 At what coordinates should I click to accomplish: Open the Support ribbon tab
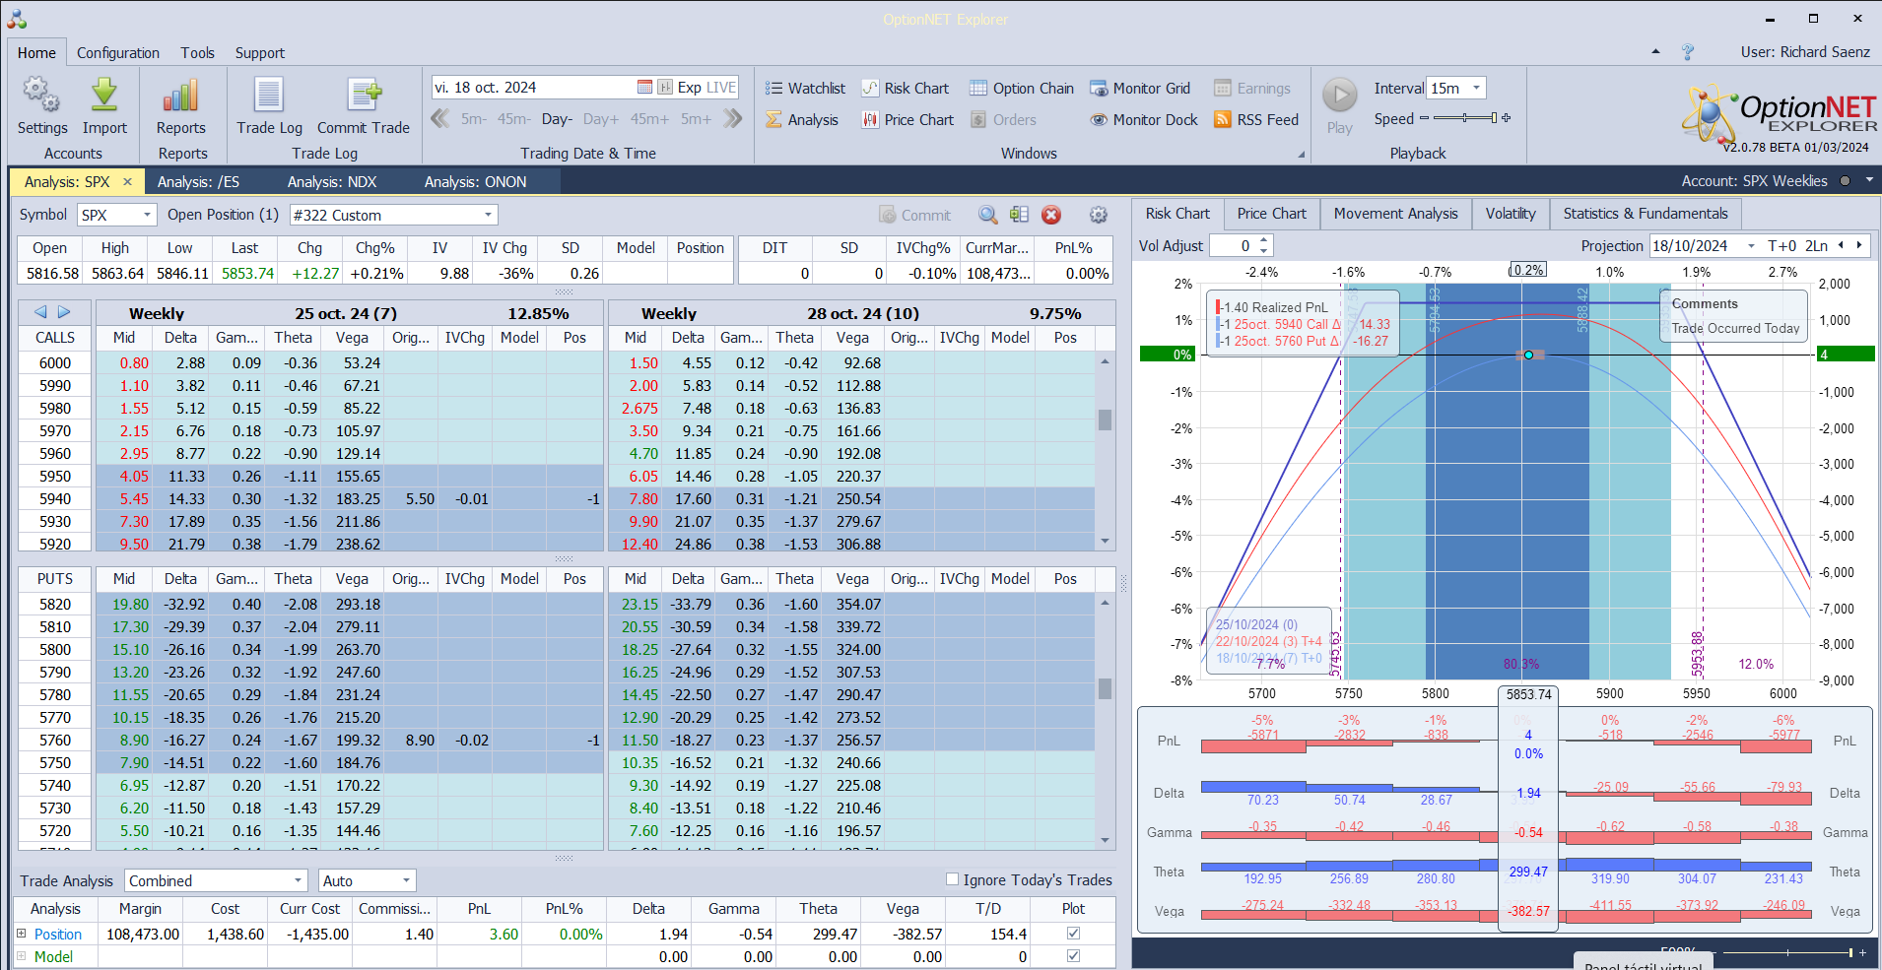click(x=260, y=53)
